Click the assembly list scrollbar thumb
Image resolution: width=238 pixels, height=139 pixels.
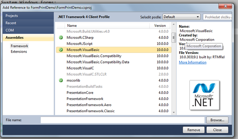(174, 38)
